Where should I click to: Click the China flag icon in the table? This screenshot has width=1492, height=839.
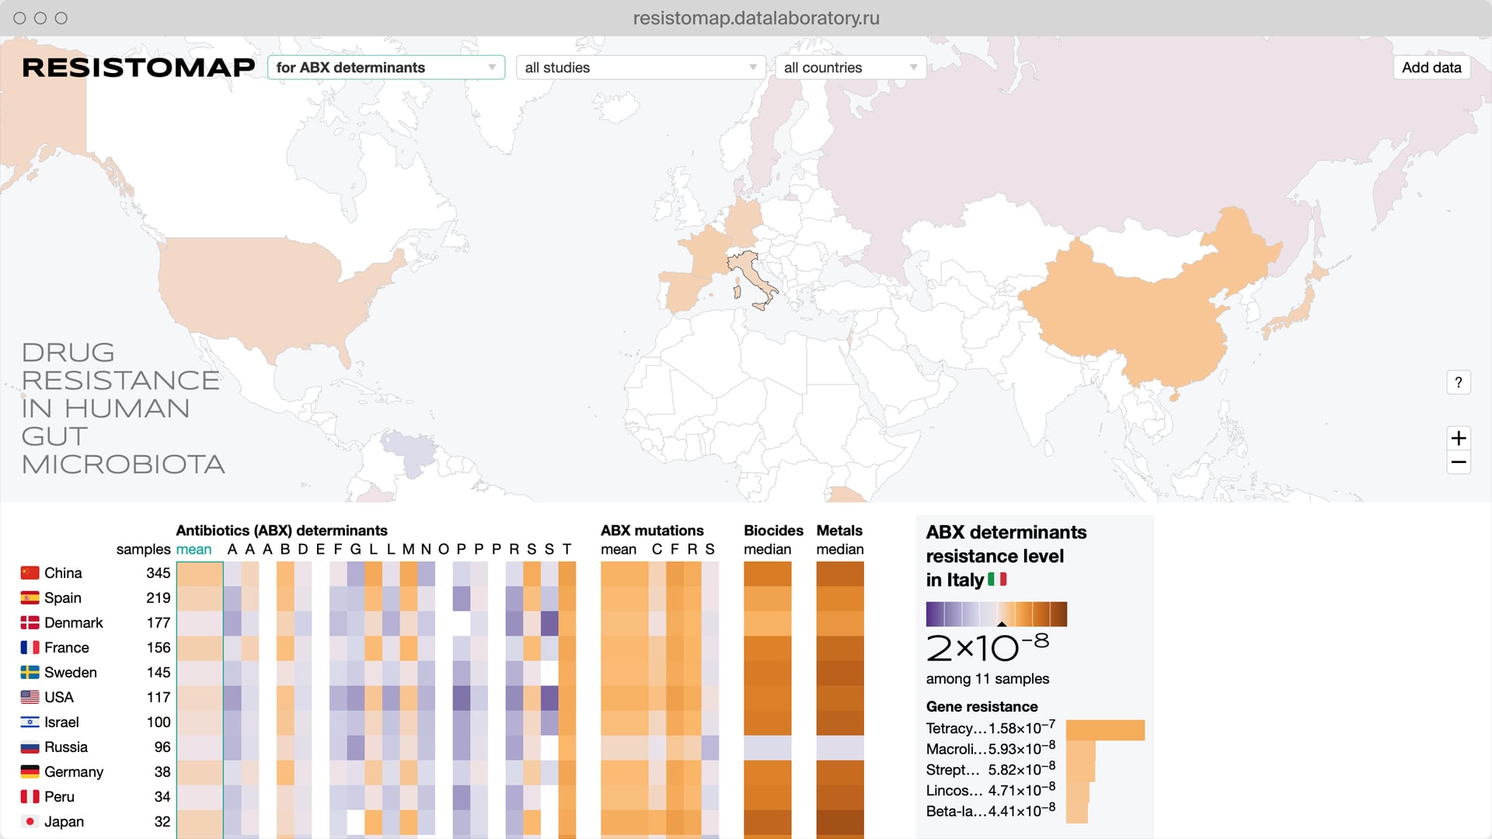(30, 573)
